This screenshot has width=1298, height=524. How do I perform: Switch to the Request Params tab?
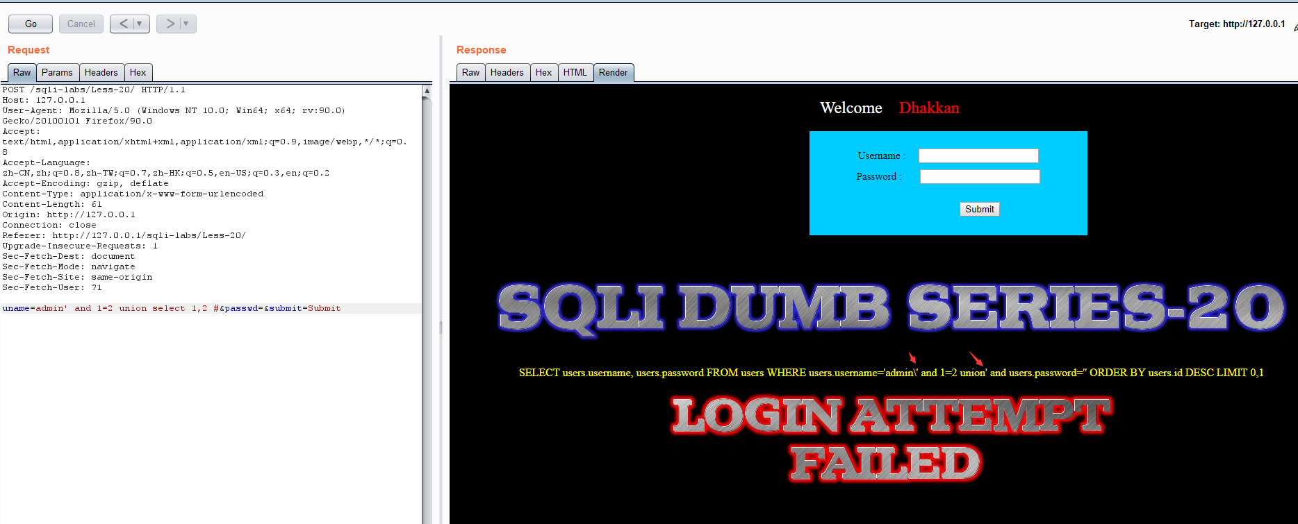(57, 72)
